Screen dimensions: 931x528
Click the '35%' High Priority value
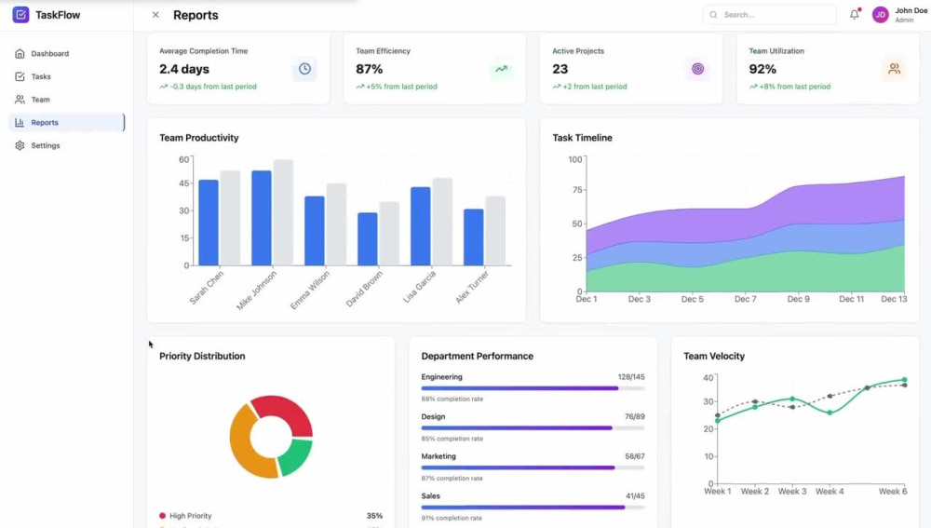(374, 516)
